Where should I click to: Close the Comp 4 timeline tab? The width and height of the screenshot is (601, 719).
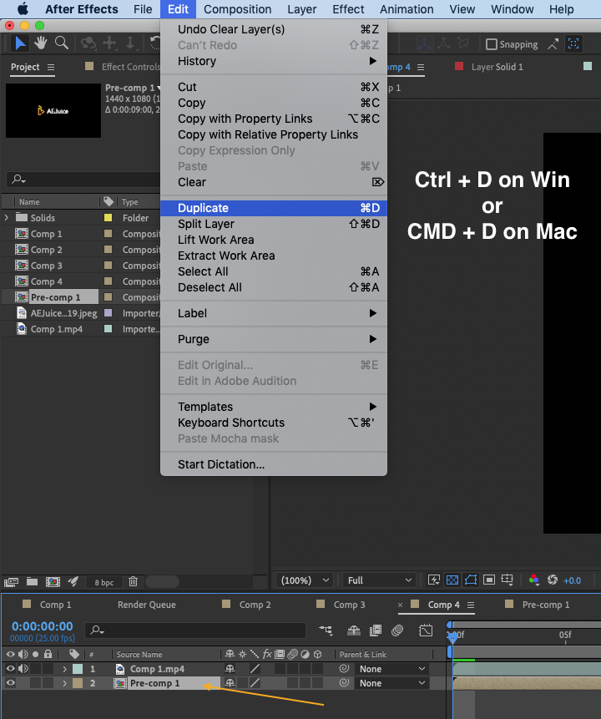[x=400, y=605]
